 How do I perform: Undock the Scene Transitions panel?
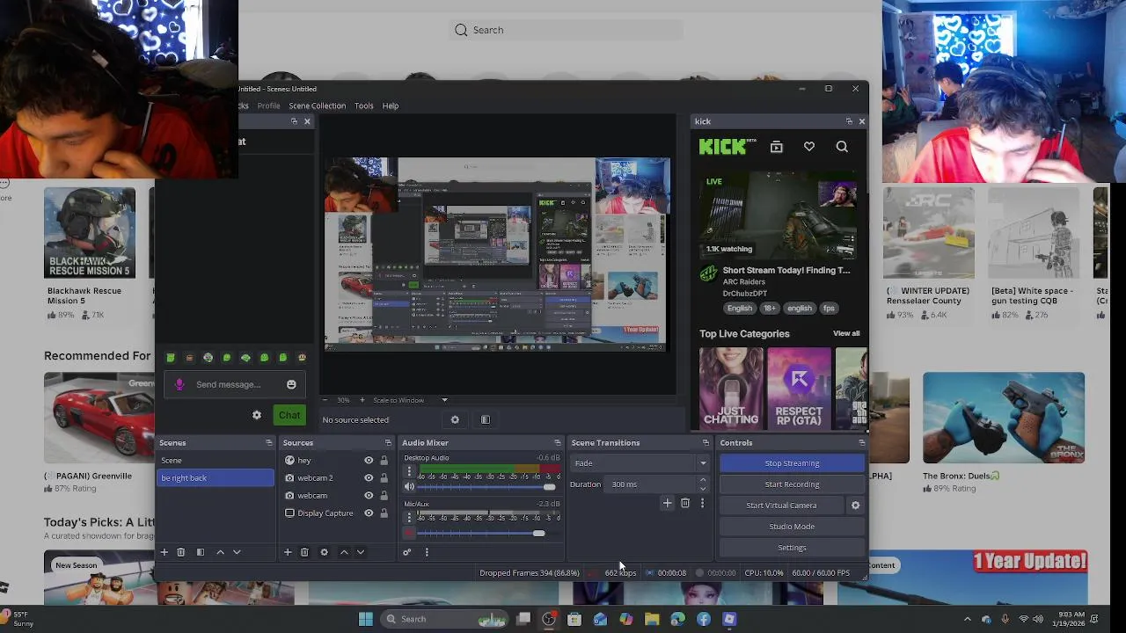[706, 442]
